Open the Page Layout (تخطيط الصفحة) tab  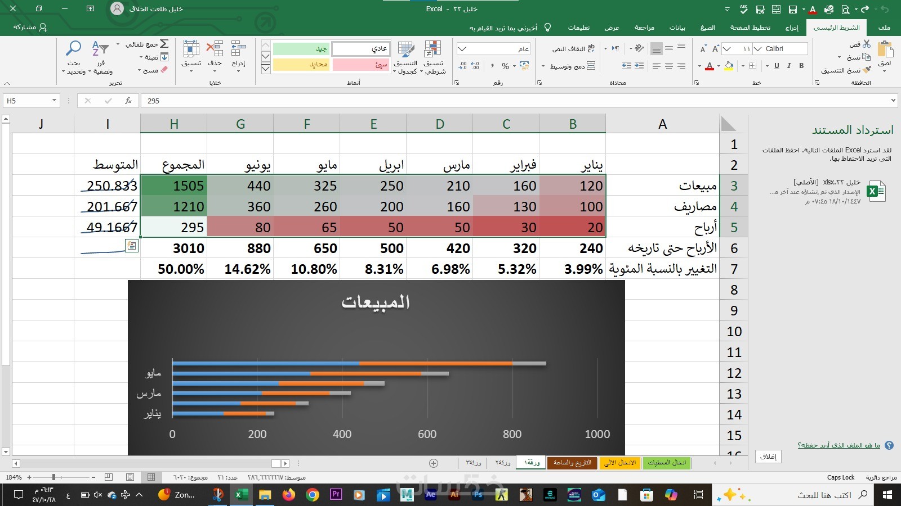(750, 27)
